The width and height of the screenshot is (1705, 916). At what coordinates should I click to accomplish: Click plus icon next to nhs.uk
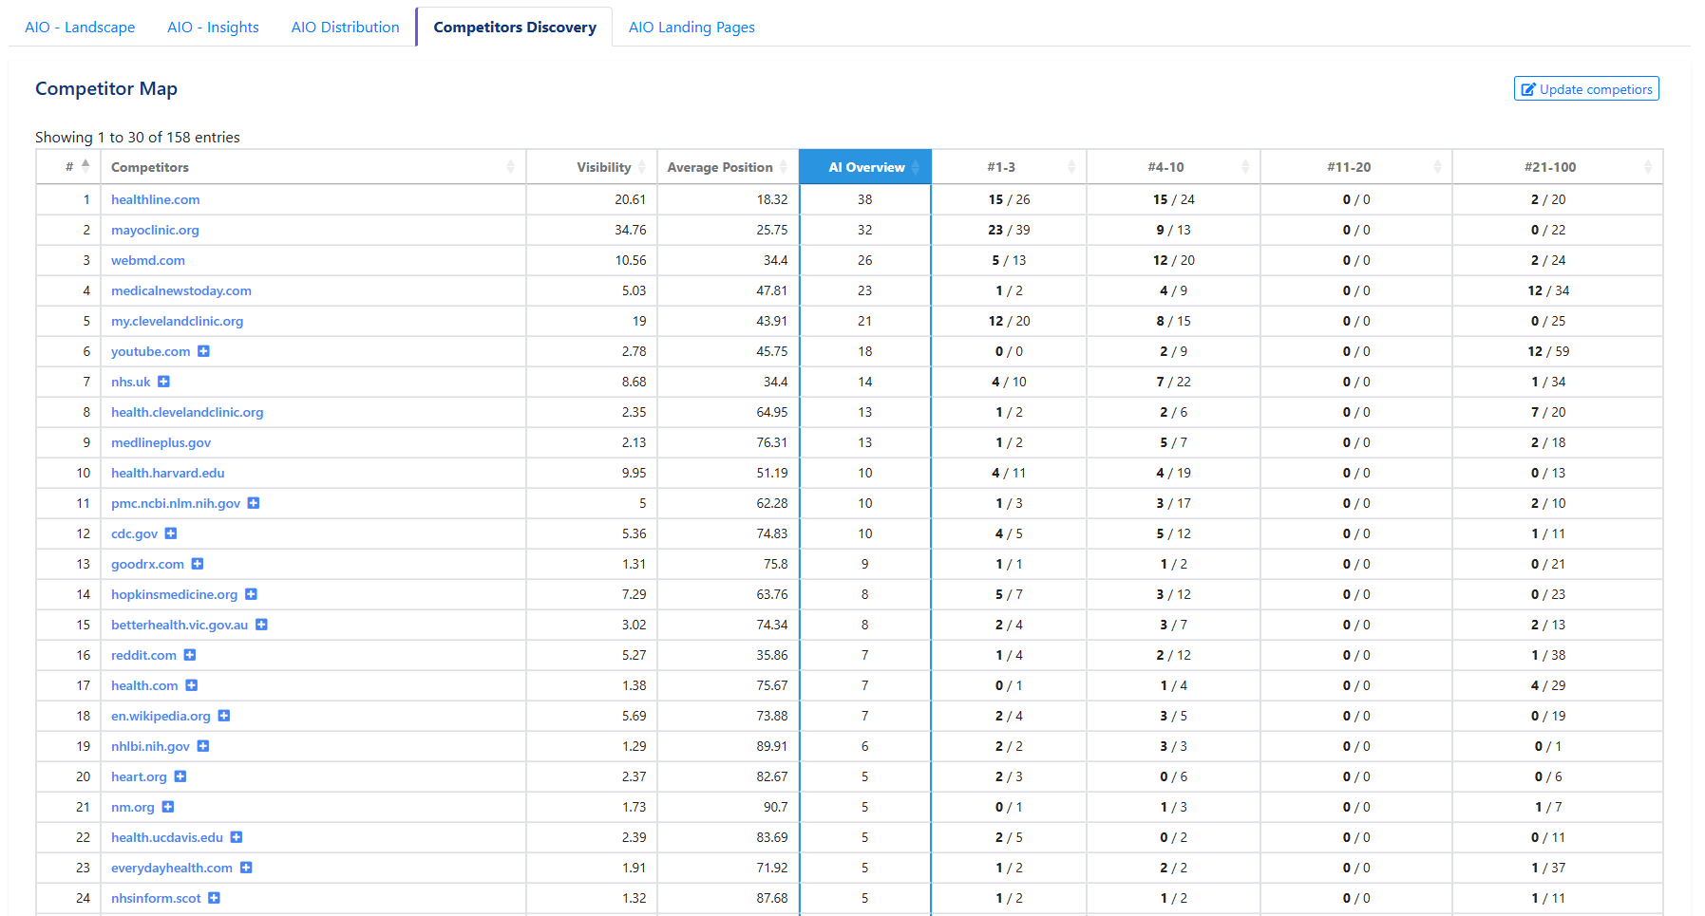tap(163, 382)
